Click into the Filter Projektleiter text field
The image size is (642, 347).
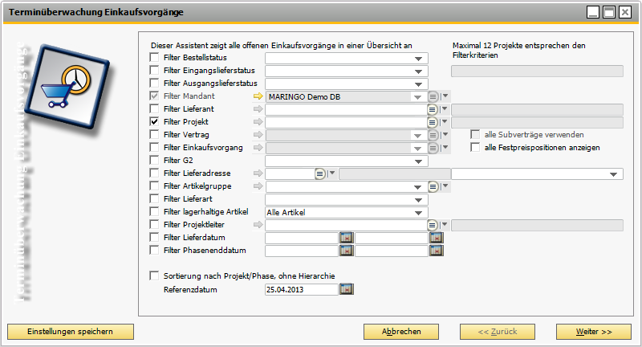coord(347,225)
